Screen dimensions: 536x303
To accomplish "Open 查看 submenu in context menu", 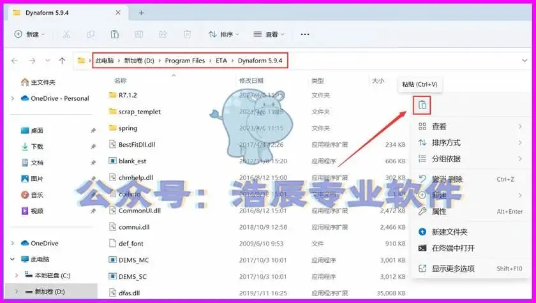I will 470,127.
